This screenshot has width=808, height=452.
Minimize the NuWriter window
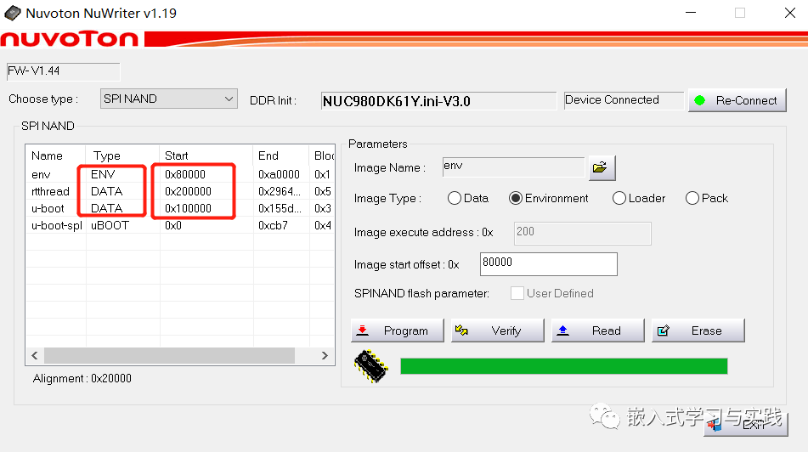click(x=691, y=13)
